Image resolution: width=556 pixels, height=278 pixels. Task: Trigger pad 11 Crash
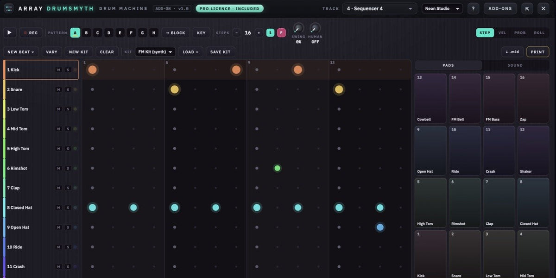[x=499, y=151]
